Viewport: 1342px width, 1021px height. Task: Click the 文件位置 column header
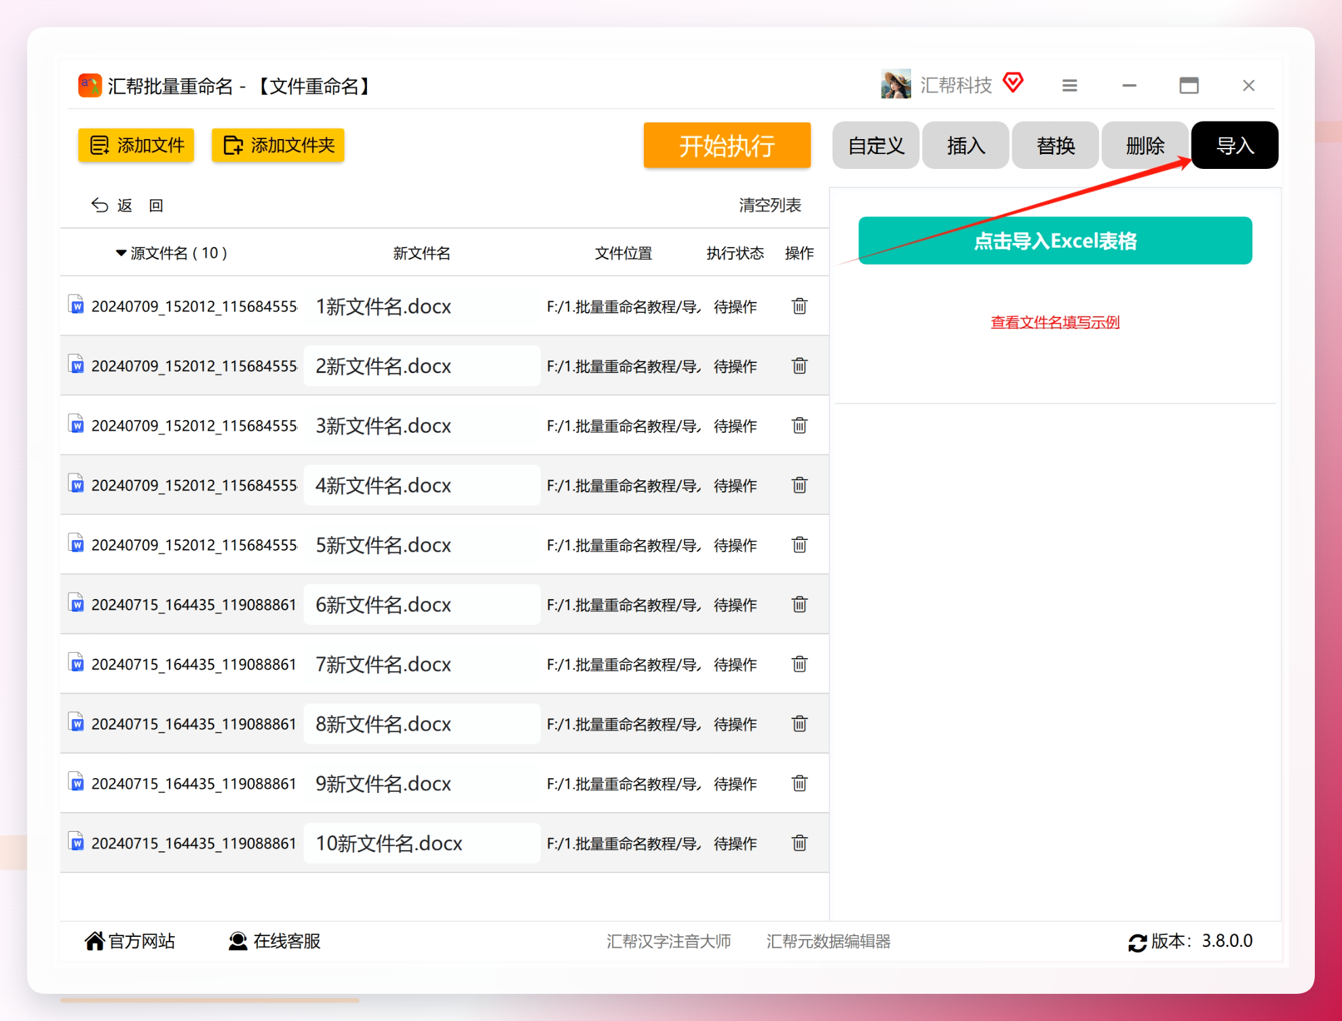point(624,253)
